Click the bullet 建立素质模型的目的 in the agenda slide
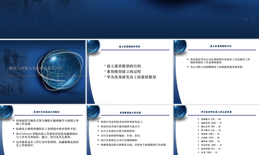This screenshot has height=155, width=259. tap(124, 66)
